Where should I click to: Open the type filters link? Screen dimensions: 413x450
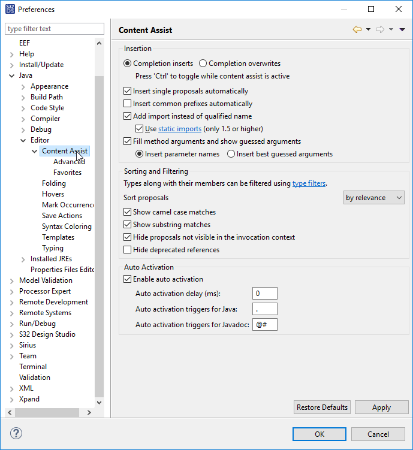tap(309, 183)
